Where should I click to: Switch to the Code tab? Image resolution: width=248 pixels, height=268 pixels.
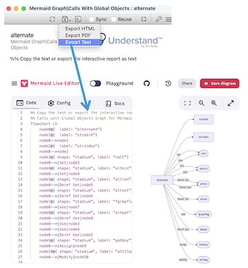tap(26, 103)
